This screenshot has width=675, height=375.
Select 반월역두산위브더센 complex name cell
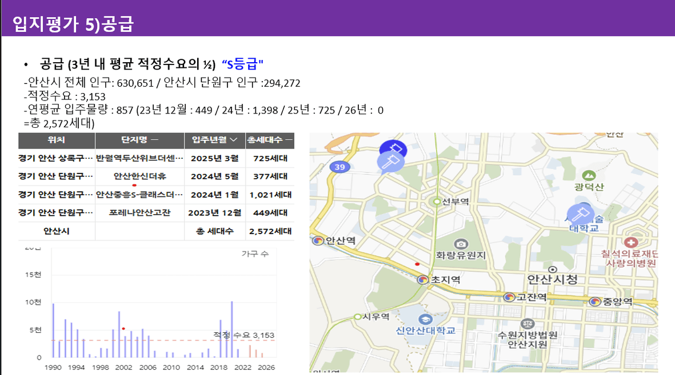pos(139,158)
